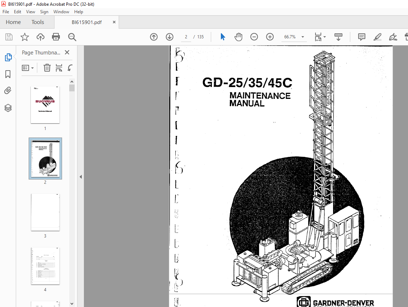Open the Sign document pen tool
This screenshot has width=408, height=307.
point(393,37)
